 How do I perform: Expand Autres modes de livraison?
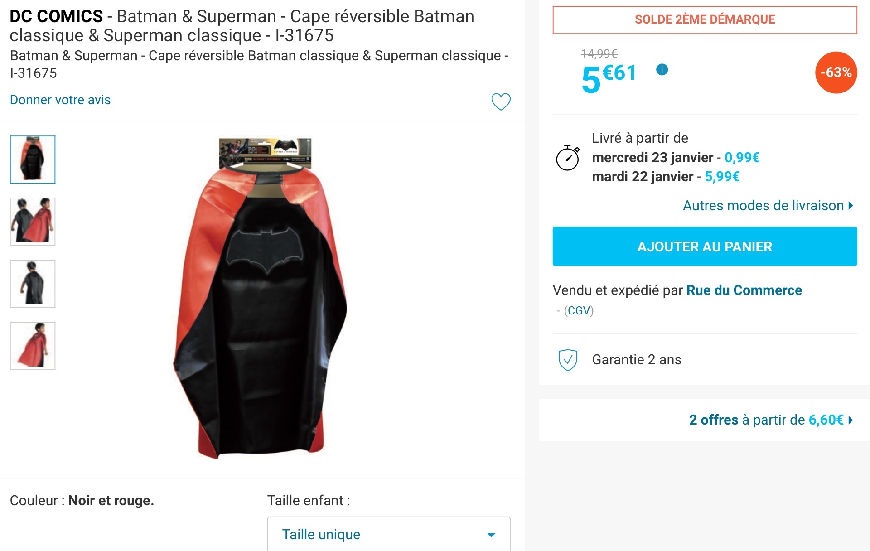768,206
